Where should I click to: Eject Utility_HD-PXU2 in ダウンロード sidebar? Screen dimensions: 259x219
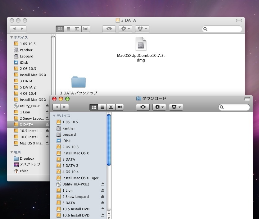(x=103, y=184)
